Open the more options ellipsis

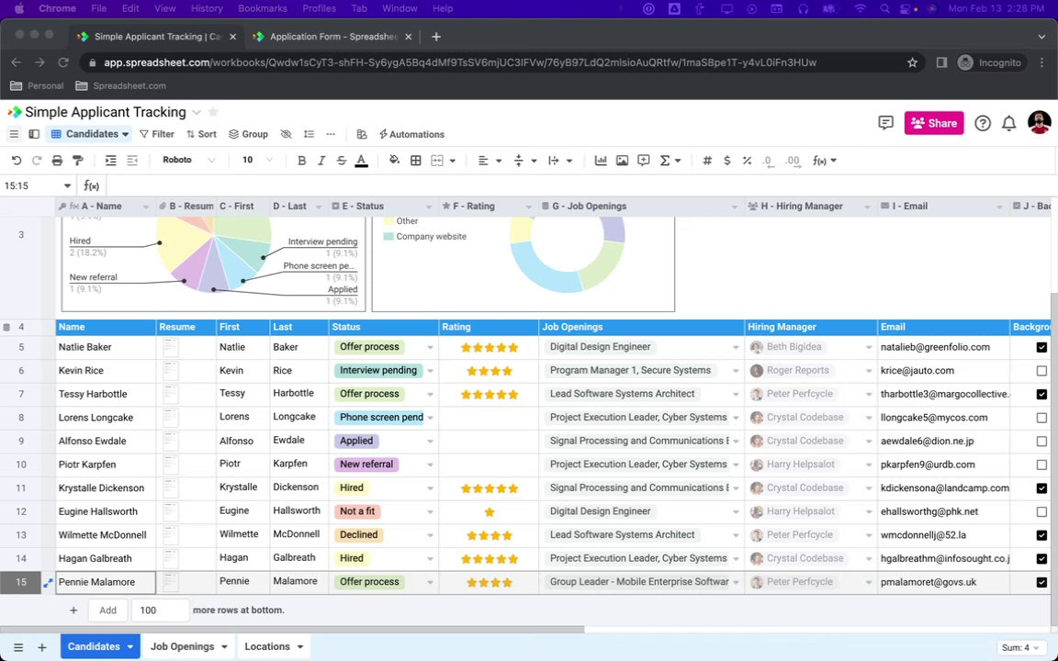tap(331, 134)
